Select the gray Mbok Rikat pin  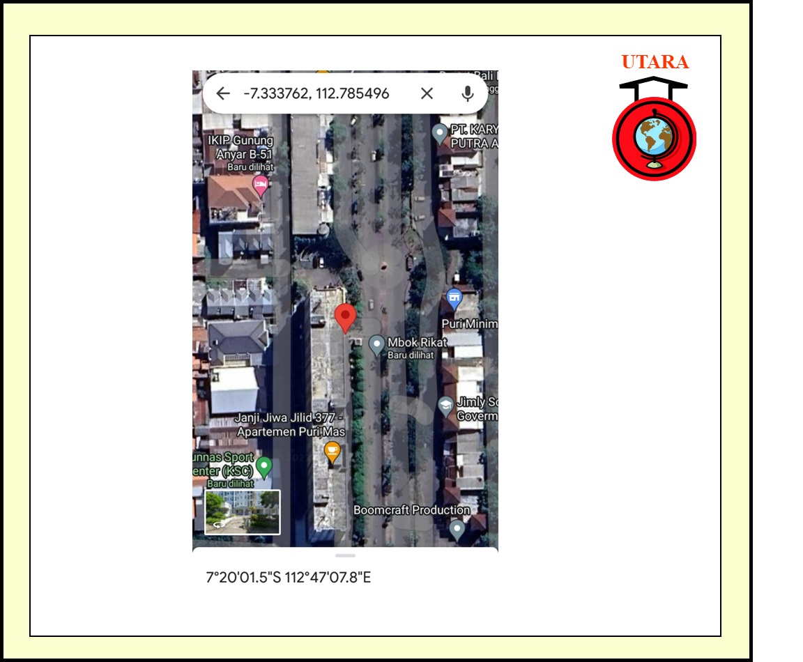point(376,344)
